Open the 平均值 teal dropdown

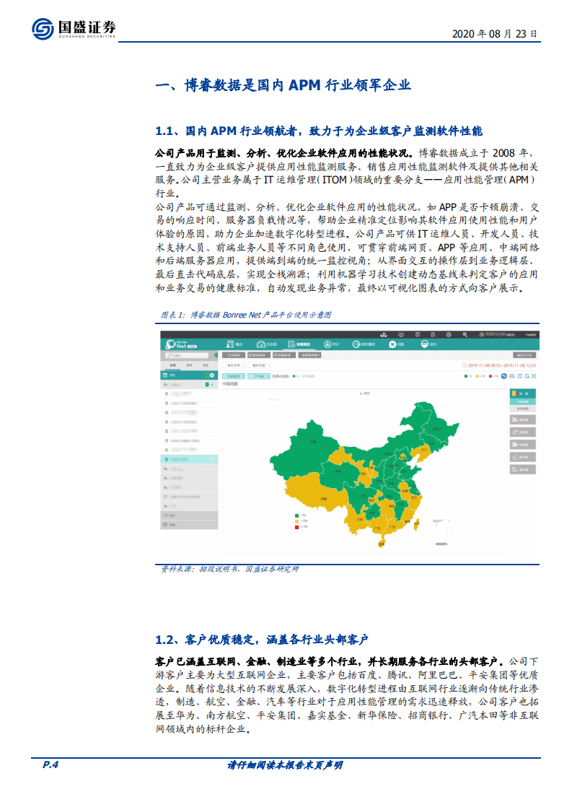(259, 376)
